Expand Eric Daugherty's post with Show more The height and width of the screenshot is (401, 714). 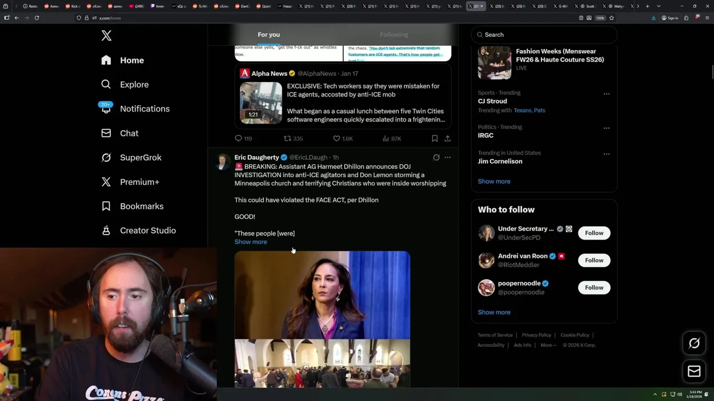250,242
